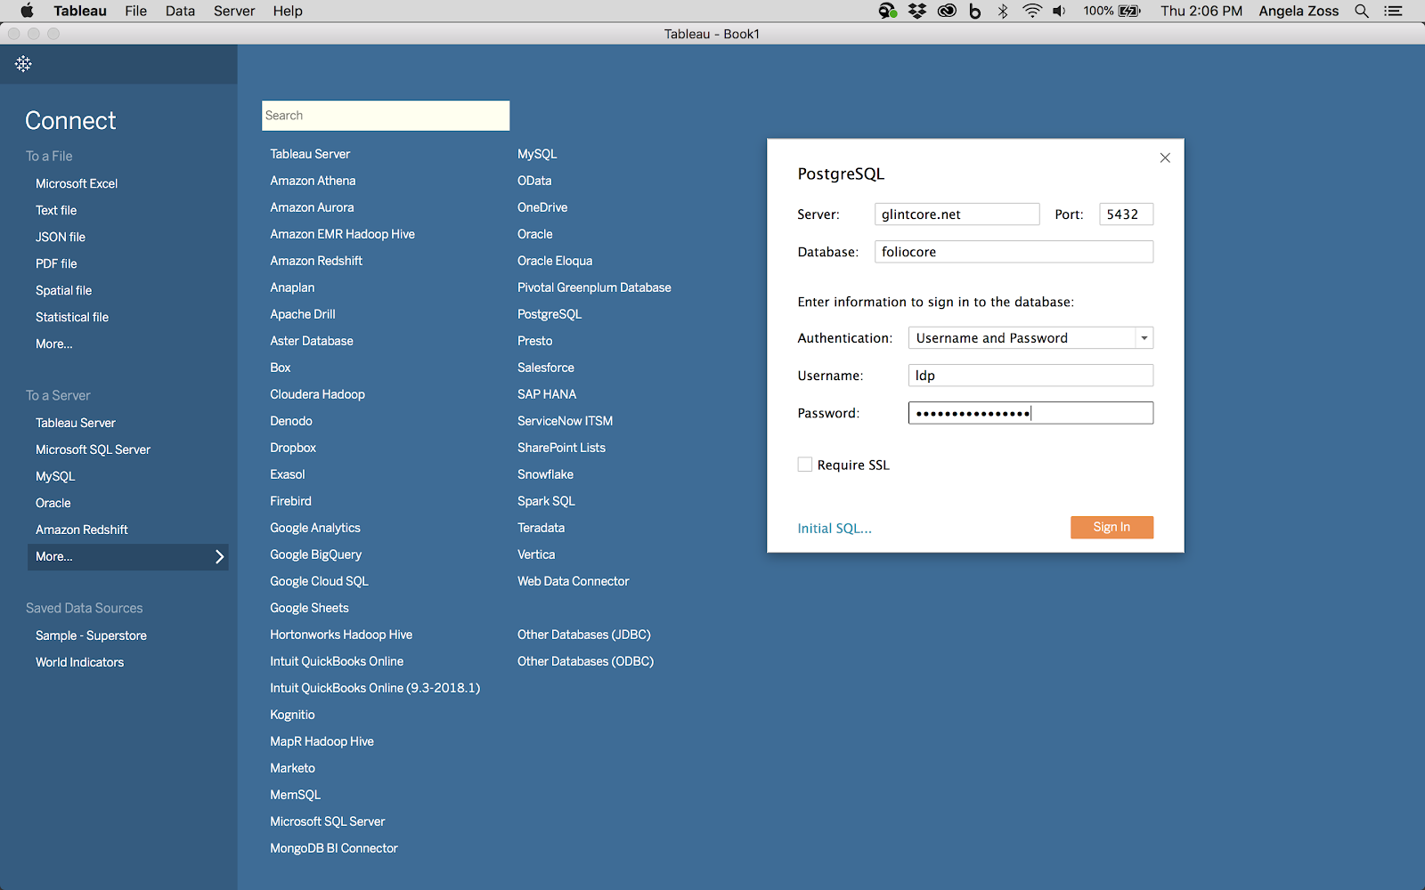Open World Indicators data source
This screenshot has height=890, width=1425.
point(79,662)
